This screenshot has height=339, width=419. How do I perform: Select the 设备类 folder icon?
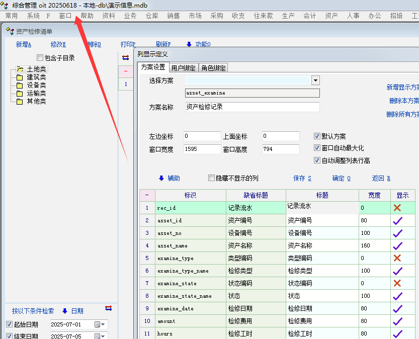(20, 85)
